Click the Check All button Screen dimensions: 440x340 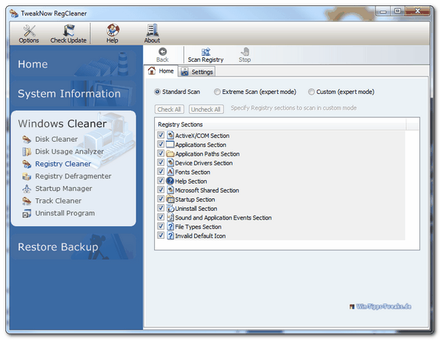pos(169,109)
